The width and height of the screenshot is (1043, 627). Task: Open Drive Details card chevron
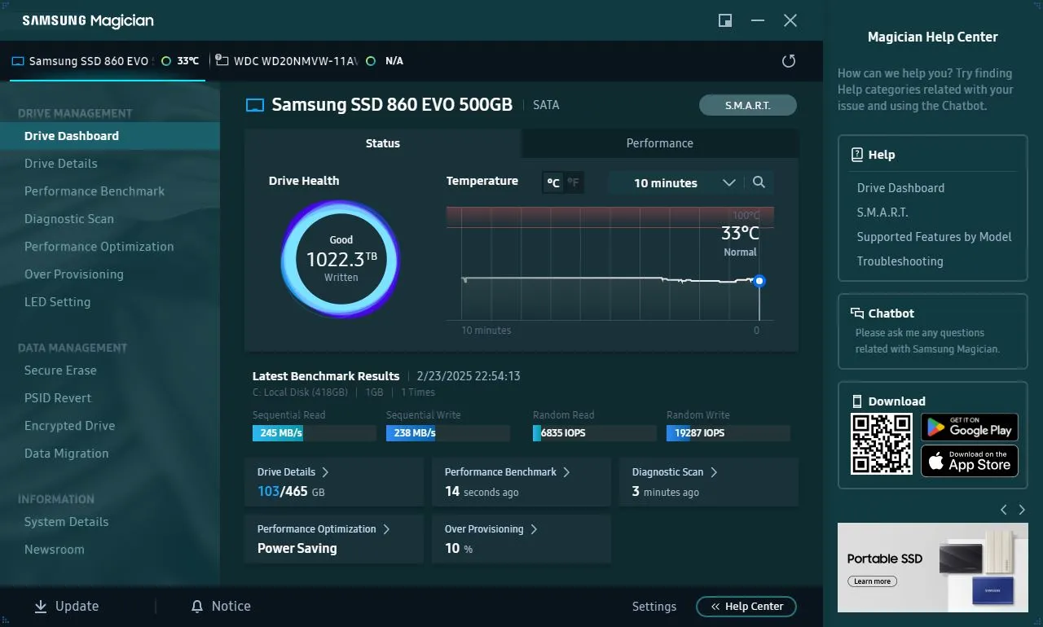[x=325, y=472]
